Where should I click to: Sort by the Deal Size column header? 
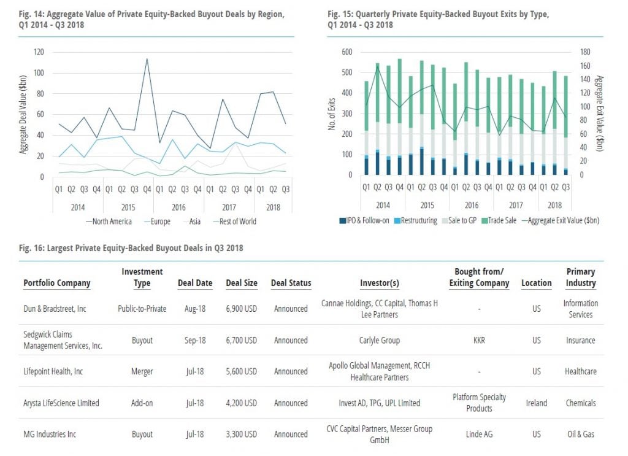[x=242, y=283]
